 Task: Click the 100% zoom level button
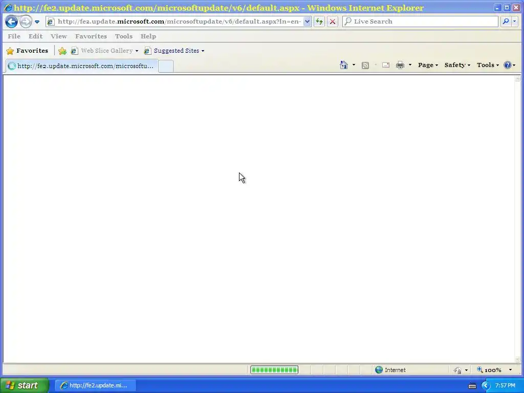(x=489, y=370)
